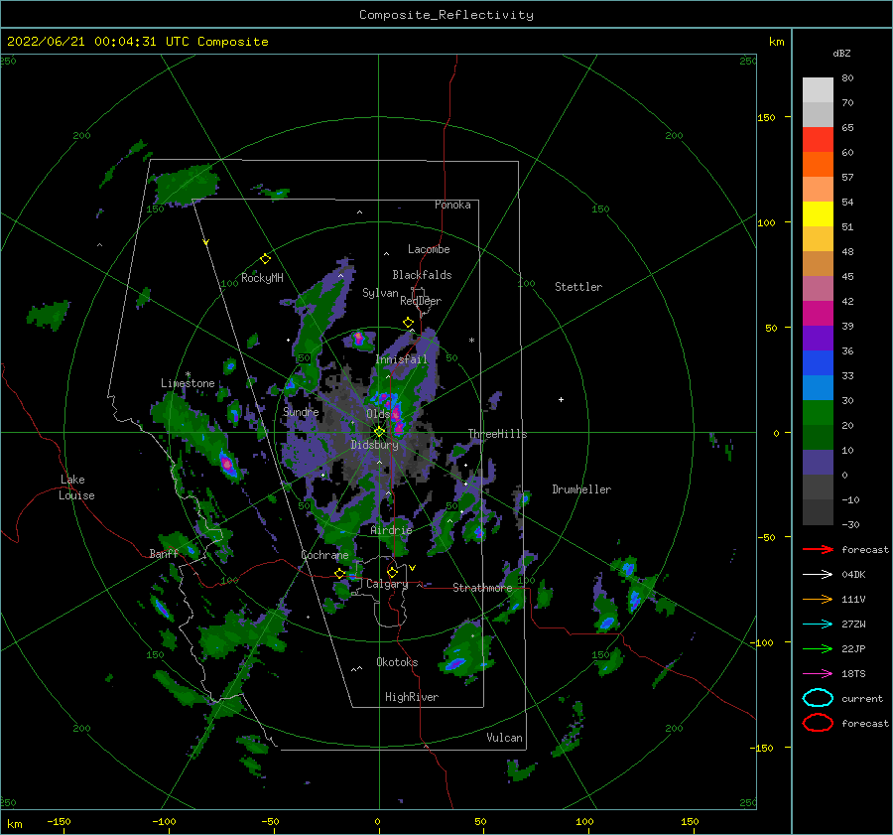893x835 pixels.
Task: Click the red 65 dBZ color swatch
Action: (x=818, y=139)
